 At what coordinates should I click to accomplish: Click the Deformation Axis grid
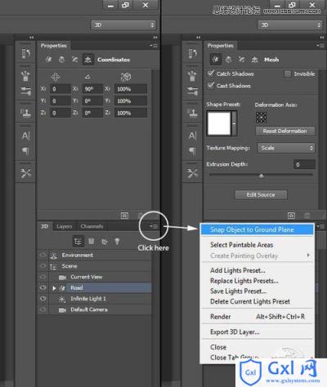tap(262, 117)
